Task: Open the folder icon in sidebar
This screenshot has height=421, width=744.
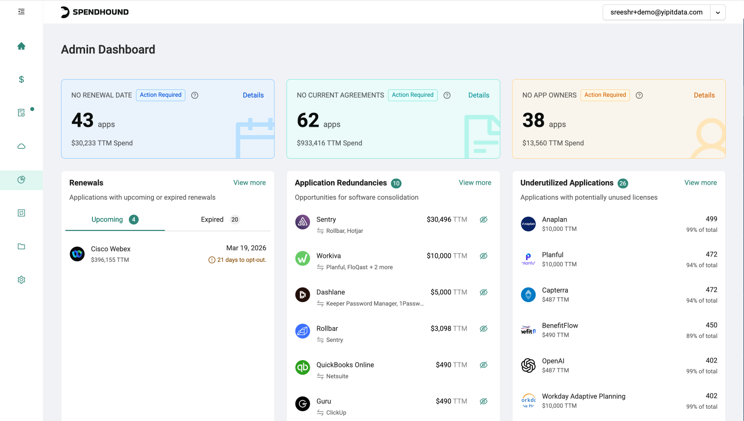Action: click(21, 247)
